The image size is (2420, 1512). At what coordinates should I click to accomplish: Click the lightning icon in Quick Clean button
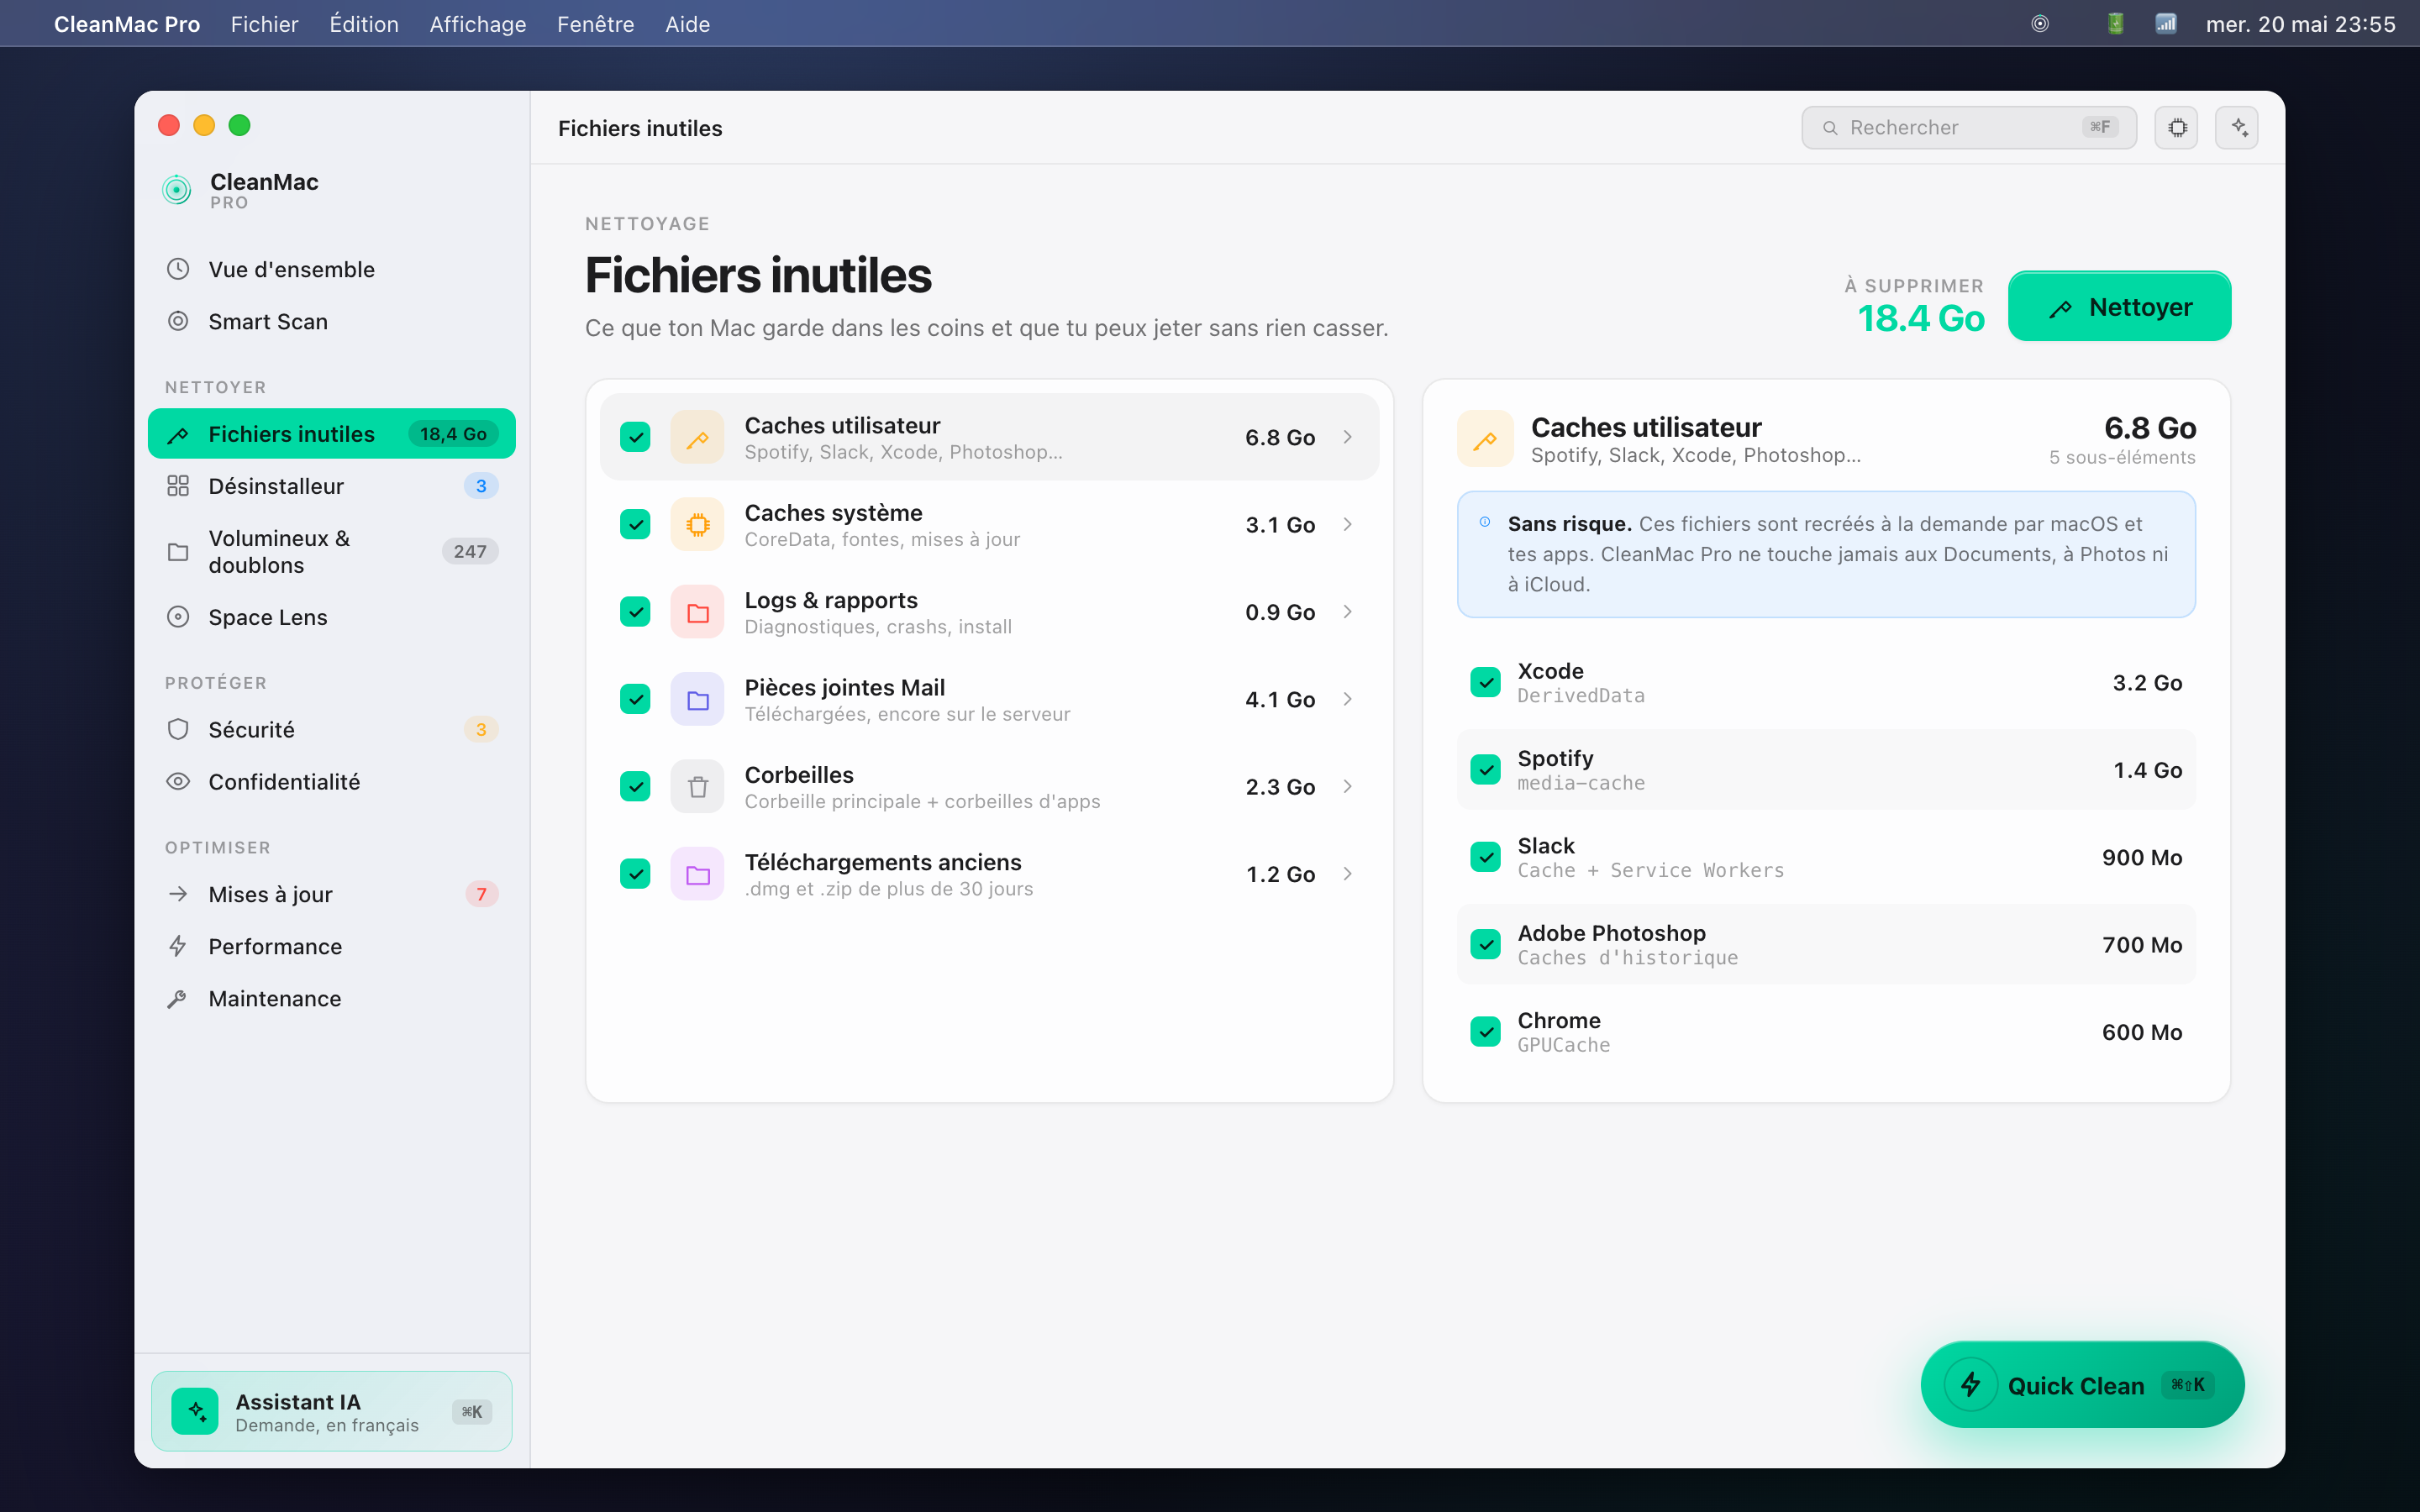click(x=1970, y=1384)
